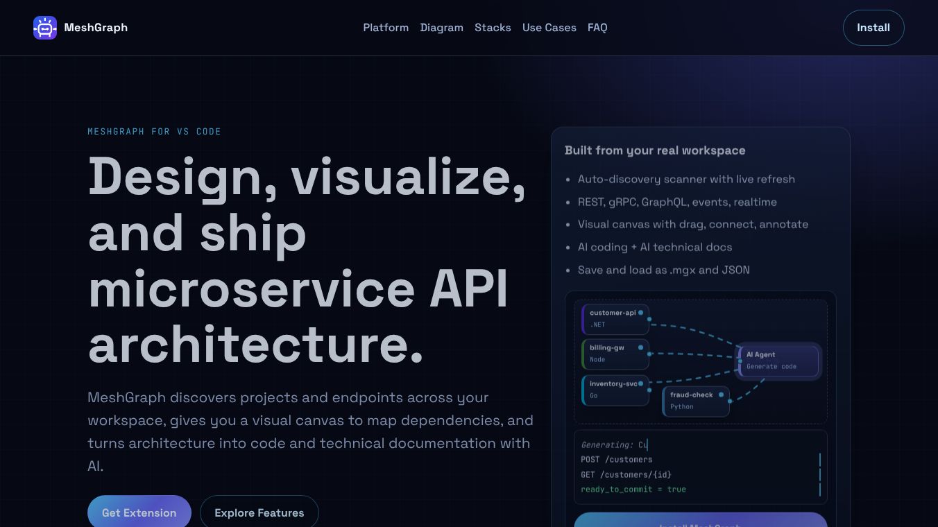
Task: Click "Visual canvas with drag, connect, annotate"
Action: tap(693, 224)
